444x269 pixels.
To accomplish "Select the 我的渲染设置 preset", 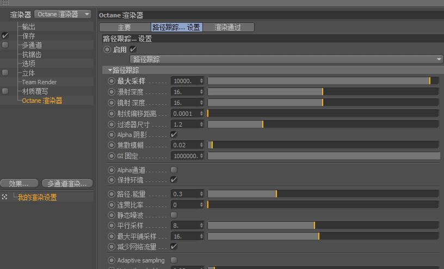I will 37,197.
